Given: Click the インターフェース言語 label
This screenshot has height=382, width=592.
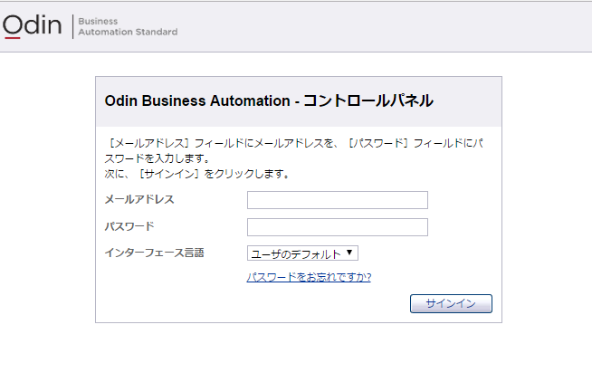Looking at the screenshot, I should 155,253.
